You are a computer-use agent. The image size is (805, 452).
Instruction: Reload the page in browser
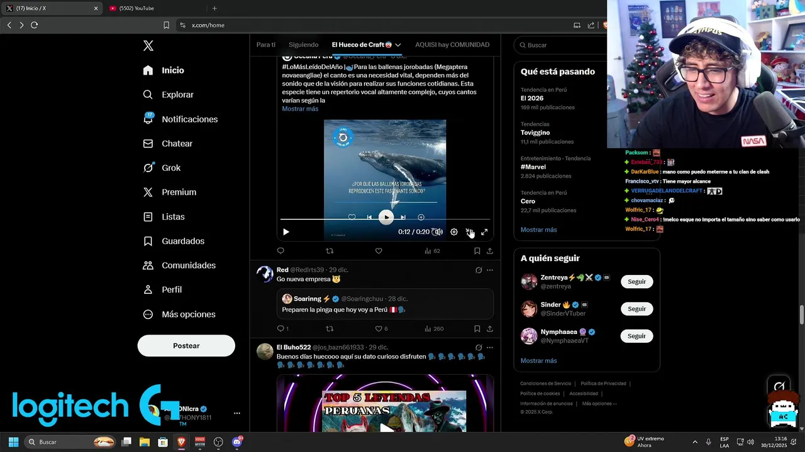click(x=35, y=25)
